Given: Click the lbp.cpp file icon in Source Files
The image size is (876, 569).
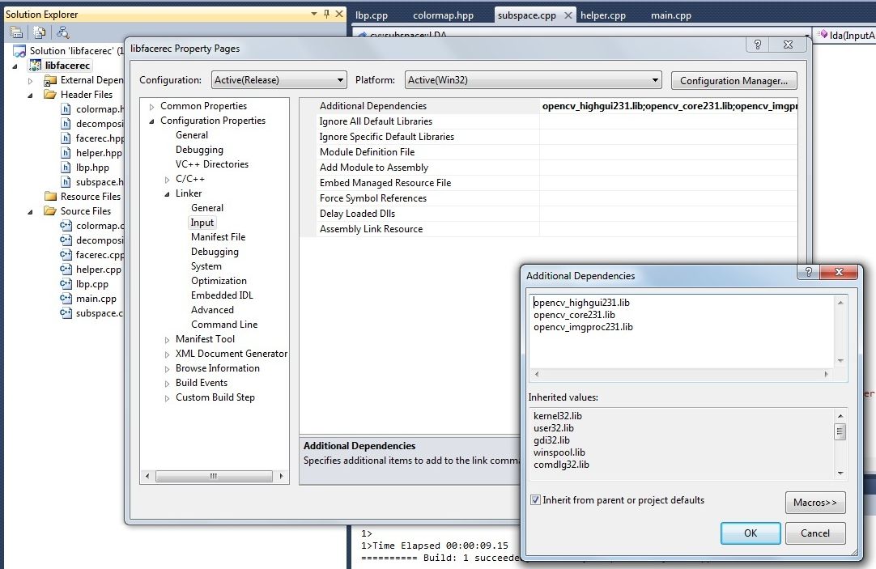Looking at the screenshot, I should click(66, 283).
